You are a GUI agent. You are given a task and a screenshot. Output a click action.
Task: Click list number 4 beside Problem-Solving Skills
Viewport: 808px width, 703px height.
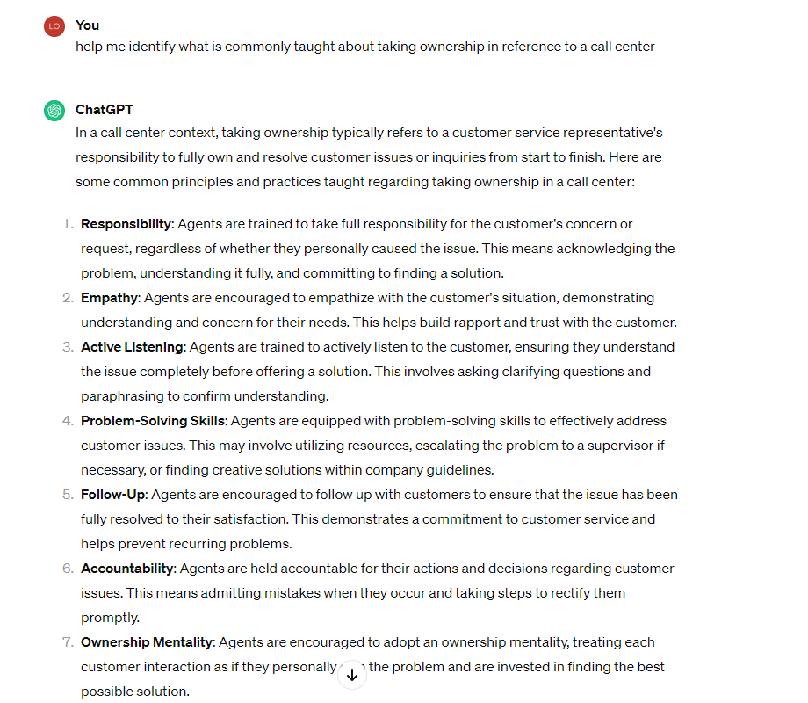[x=68, y=420]
